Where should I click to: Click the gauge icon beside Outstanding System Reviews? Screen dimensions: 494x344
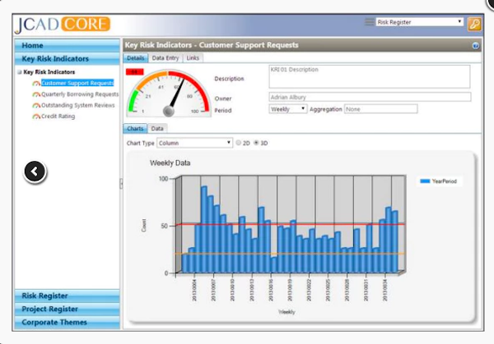click(x=36, y=105)
